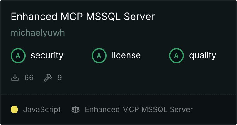Click the quality grade A badge
The height and width of the screenshot is (125, 237).
177,56
